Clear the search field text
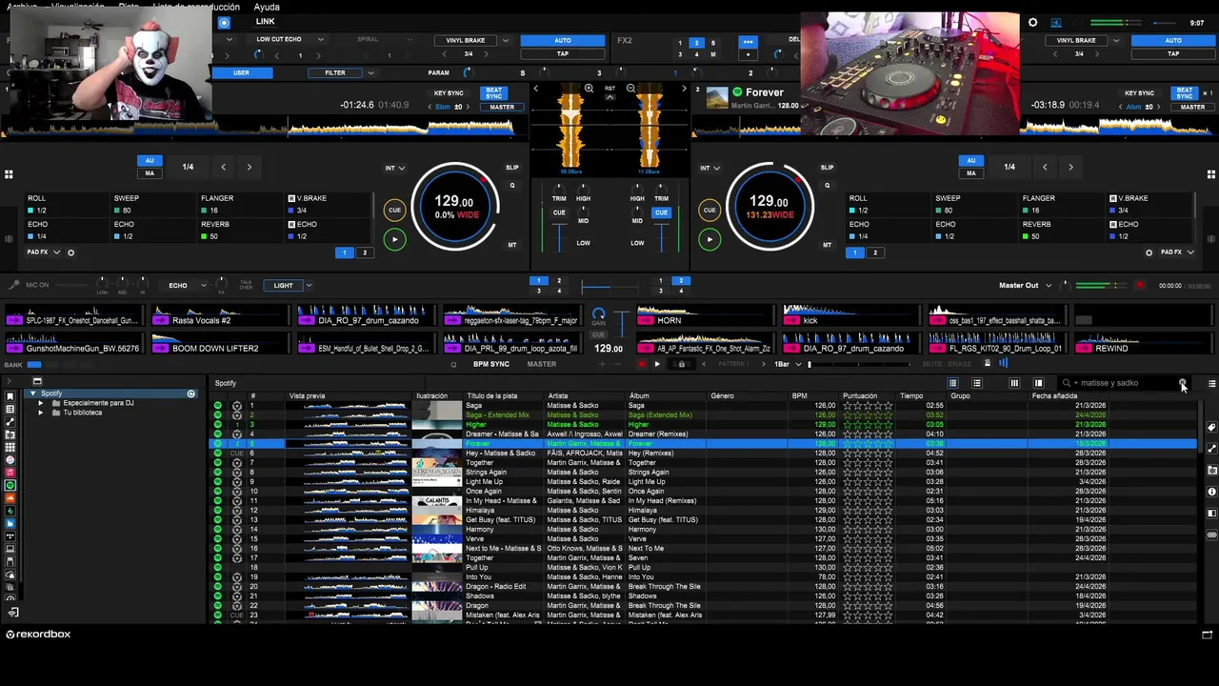Viewport: 1219px width, 686px height. click(x=1182, y=383)
